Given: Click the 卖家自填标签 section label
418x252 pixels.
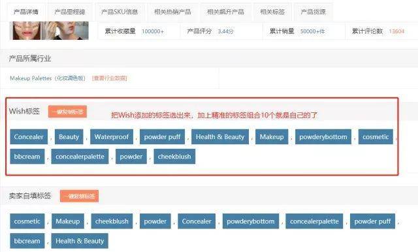Looking at the screenshot, I should pos(30,196).
